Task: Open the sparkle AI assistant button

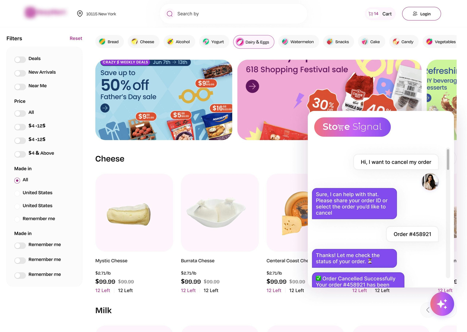Action: point(442,304)
